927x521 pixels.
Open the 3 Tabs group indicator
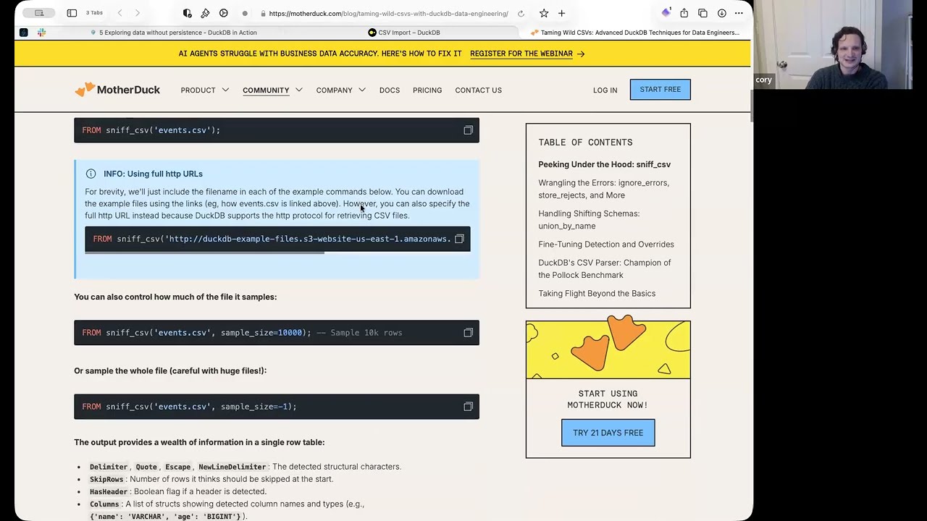[94, 13]
